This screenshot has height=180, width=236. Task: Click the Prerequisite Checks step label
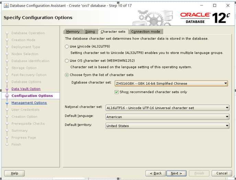pyautogui.click(x=28, y=124)
